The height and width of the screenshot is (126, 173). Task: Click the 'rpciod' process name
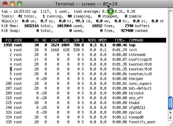(x=135, y=112)
